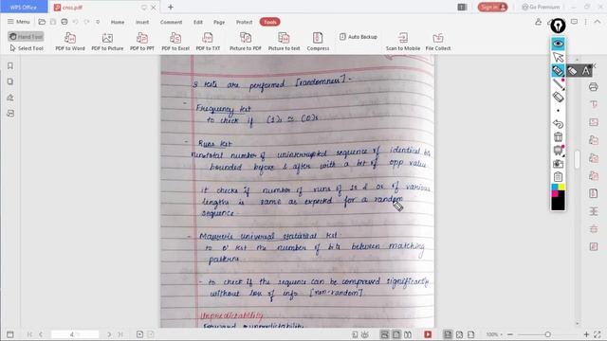Launch PDF to PPT conversion
The width and height of the screenshot is (607, 341).
click(142, 42)
